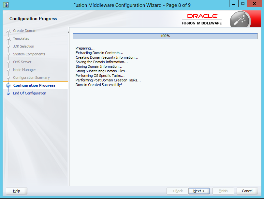Click the 100% progress bar
The image size is (264, 199).
click(x=165, y=36)
